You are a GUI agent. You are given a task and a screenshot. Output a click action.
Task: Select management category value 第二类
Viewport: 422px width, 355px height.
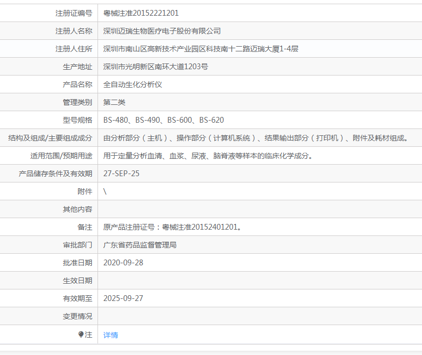[x=114, y=102]
